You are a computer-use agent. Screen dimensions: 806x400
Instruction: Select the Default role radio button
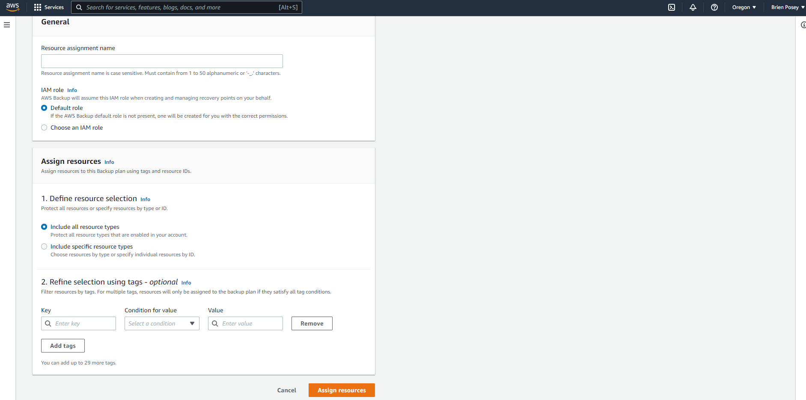(44, 108)
